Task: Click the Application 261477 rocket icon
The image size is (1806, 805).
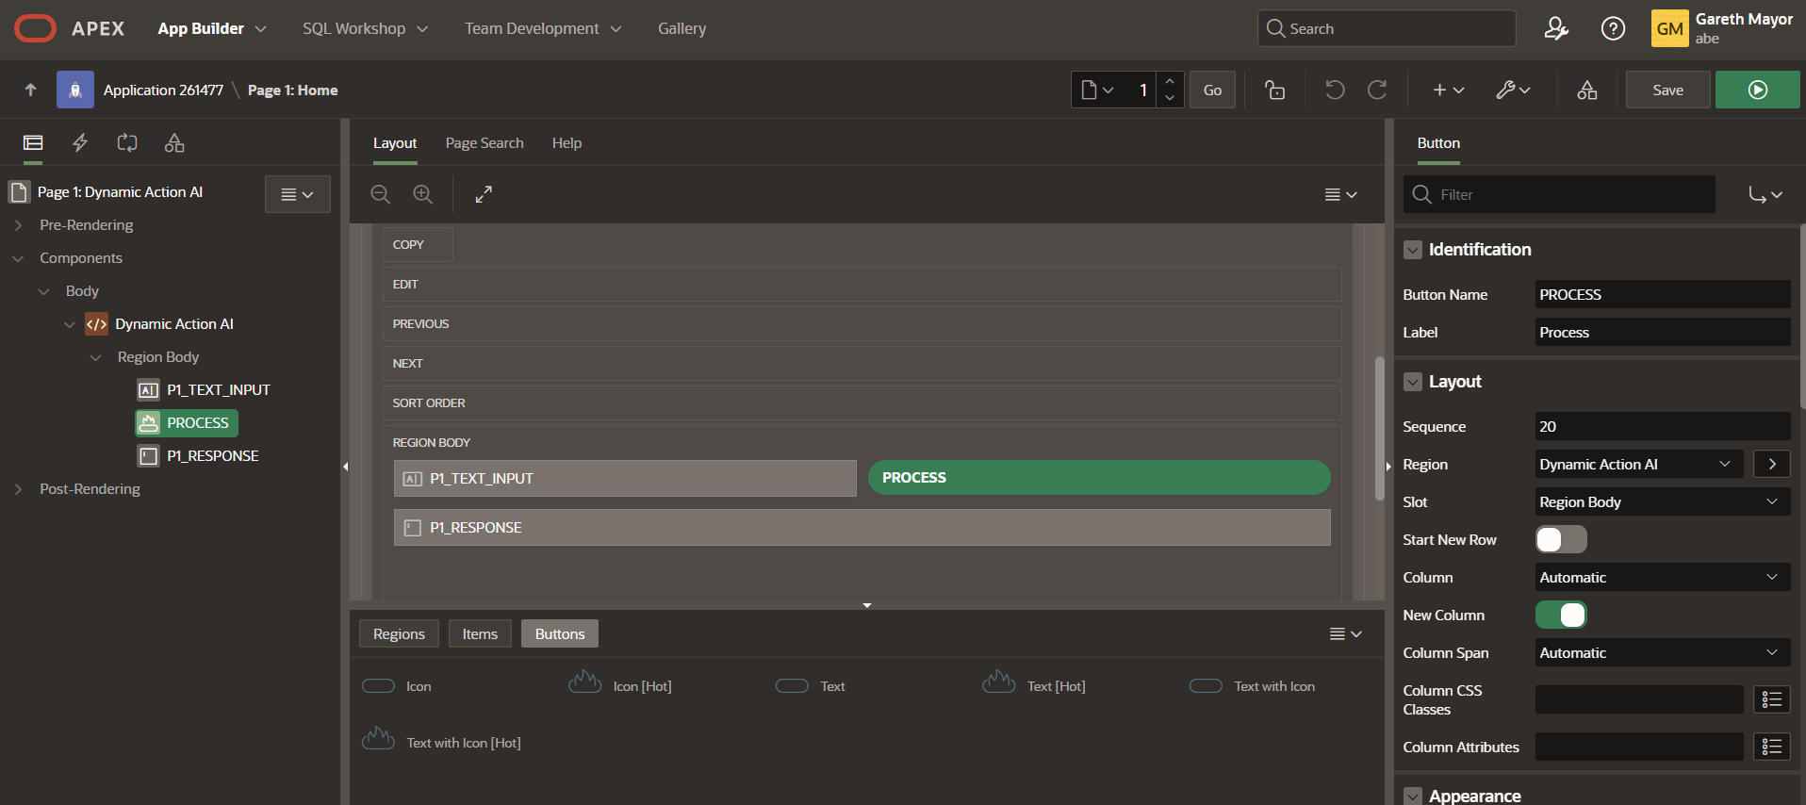Action: 75,90
